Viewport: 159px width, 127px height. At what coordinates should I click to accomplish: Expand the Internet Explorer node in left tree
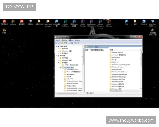coord(63,70)
